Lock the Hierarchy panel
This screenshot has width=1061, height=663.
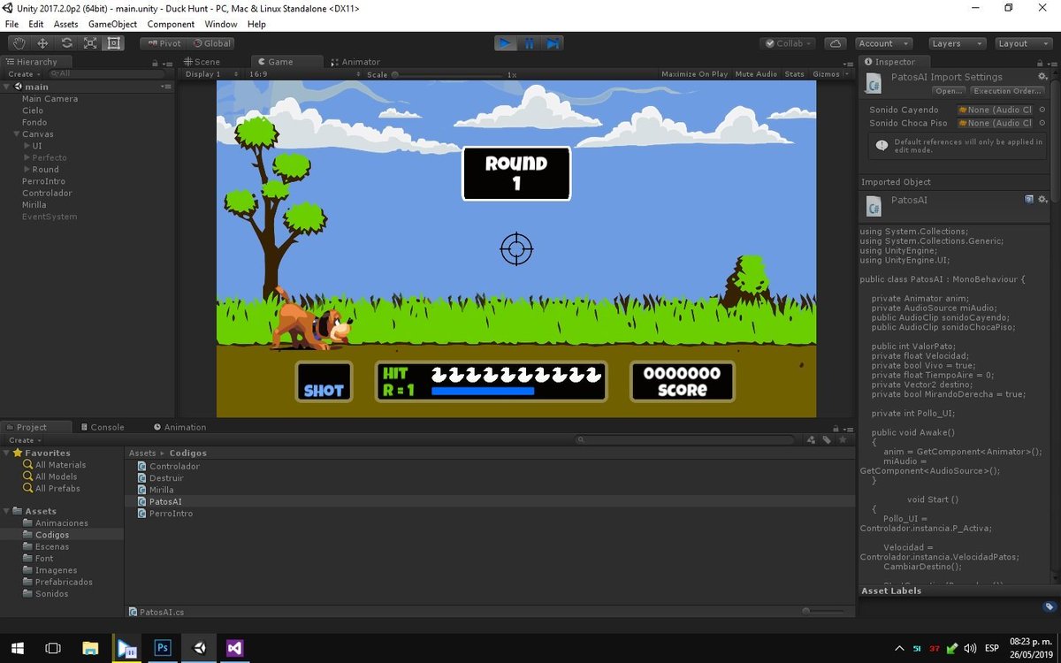pyautogui.click(x=156, y=62)
